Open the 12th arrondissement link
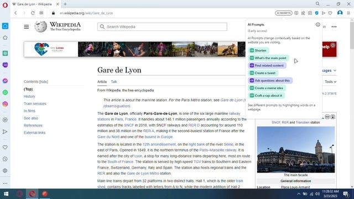 tap(159, 144)
